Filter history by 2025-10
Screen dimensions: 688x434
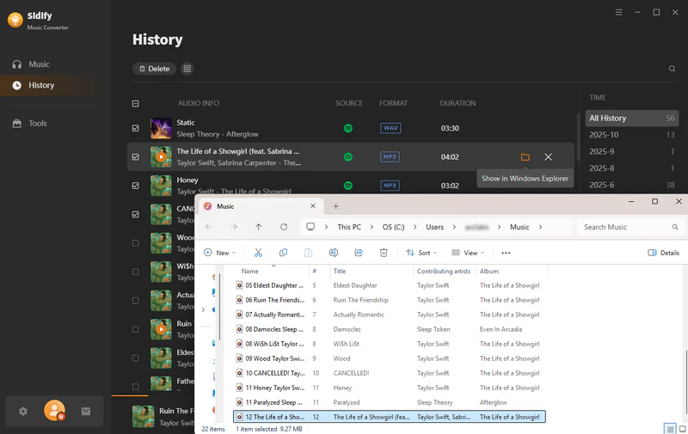click(x=632, y=135)
